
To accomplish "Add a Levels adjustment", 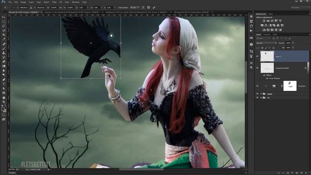I will click(268, 20).
